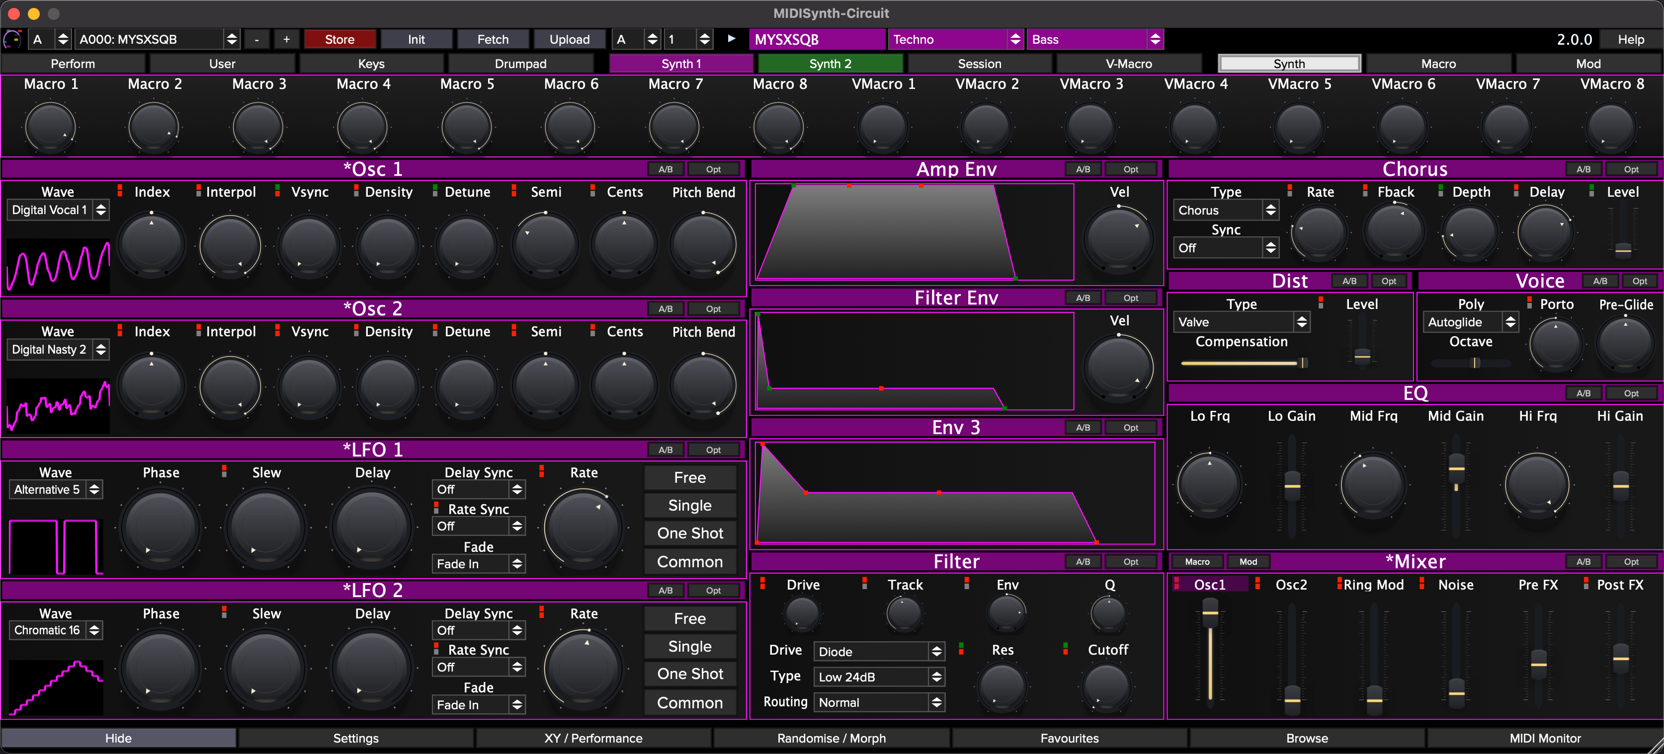Click the Macro 1 knob
This screenshot has height=754, width=1664.
click(50, 127)
